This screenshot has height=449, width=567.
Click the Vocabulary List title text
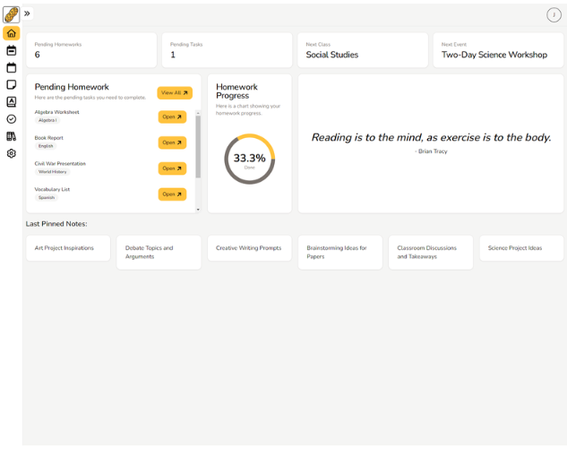pyautogui.click(x=52, y=189)
